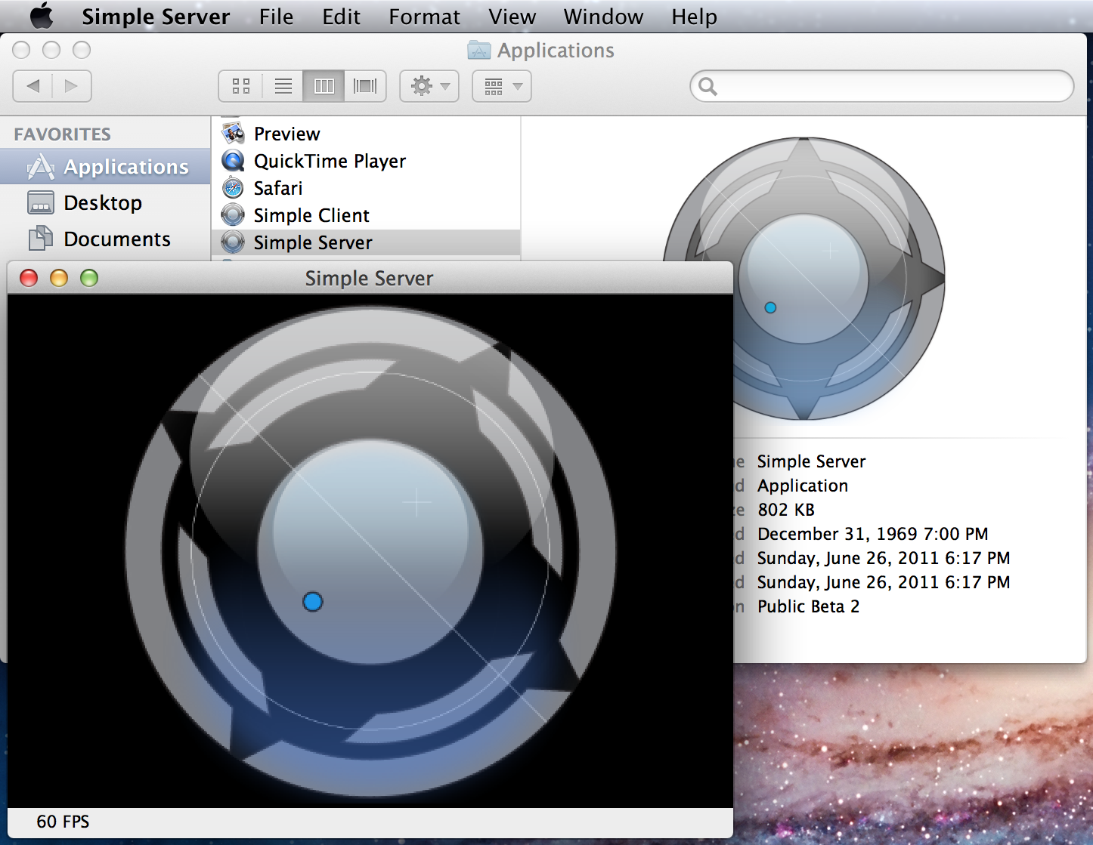
Task: Click the large Simple Server preview icon
Action: [x=804, y=279]
